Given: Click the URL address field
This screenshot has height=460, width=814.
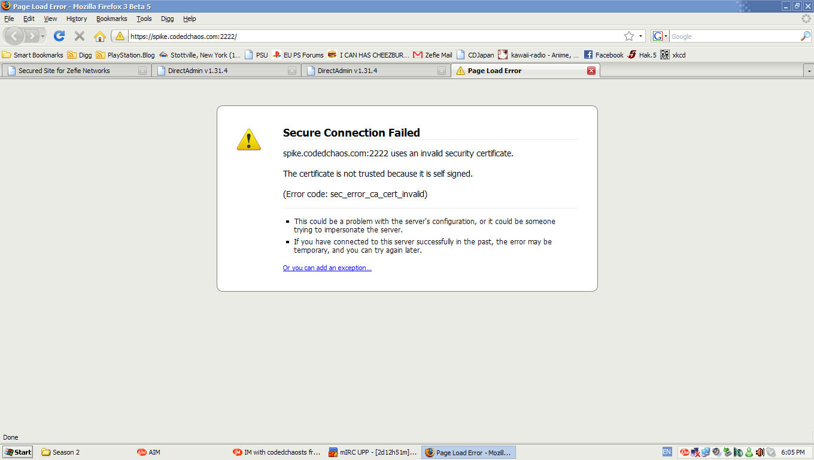Looking at the screenshot, I should tap(371, 36).
